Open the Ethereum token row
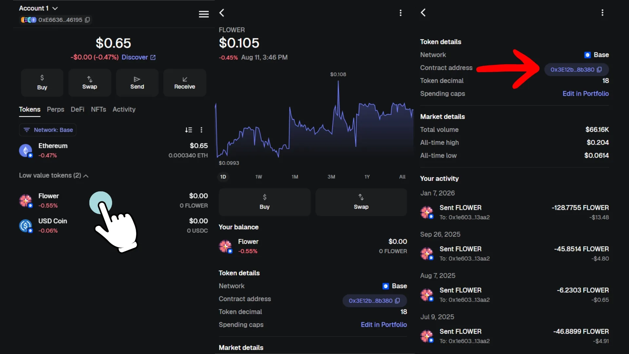The image size is (629, 354). point(113,150)
